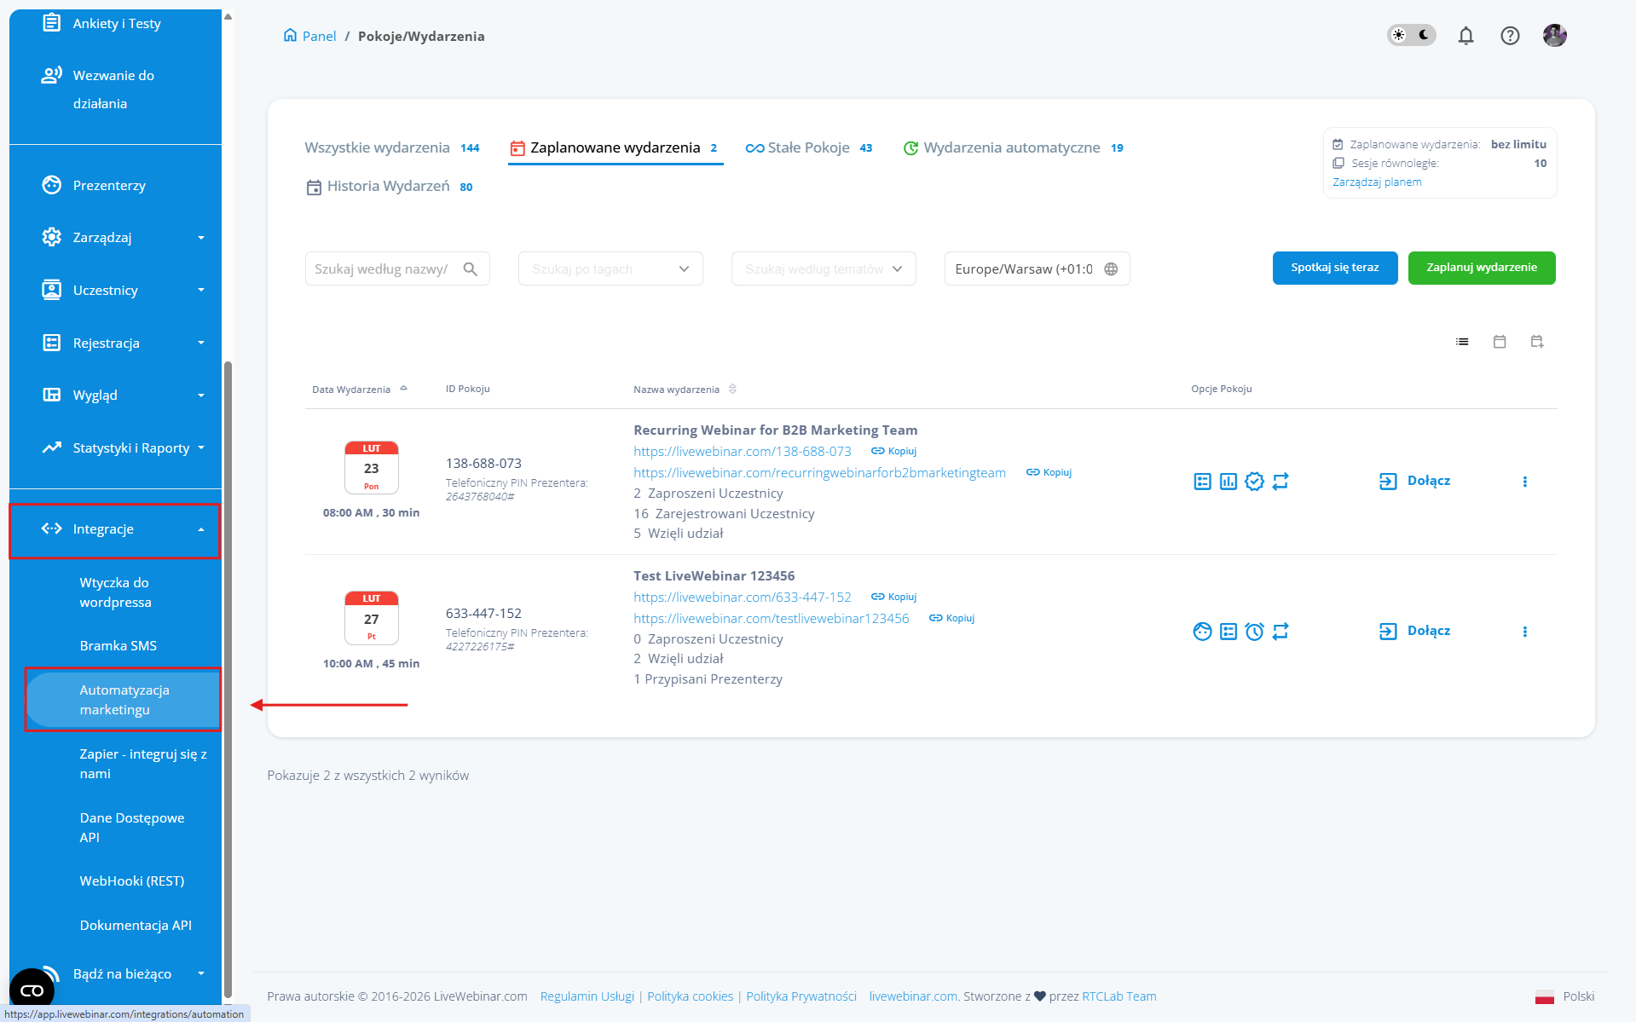Open Automatyzacja marketingu menu item
Viewport: 1636px width, 1022px height.
(x=124, y=700)
